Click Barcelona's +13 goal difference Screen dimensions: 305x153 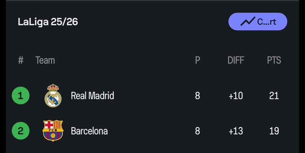click(x=236, y=131)
